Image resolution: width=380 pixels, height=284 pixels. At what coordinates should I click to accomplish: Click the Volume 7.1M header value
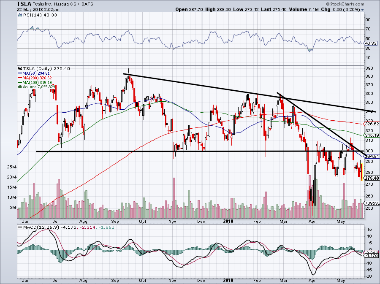[304, 9]
